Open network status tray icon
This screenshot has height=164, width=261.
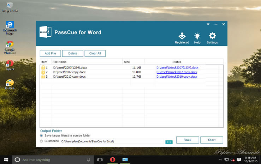click(226, 160)
